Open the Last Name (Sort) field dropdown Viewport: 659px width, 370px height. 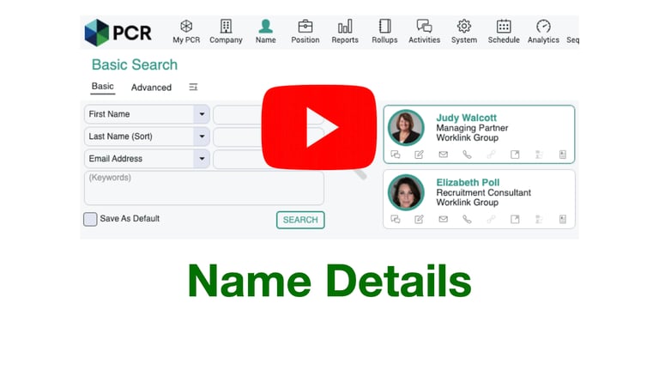(x=202, y=136)
